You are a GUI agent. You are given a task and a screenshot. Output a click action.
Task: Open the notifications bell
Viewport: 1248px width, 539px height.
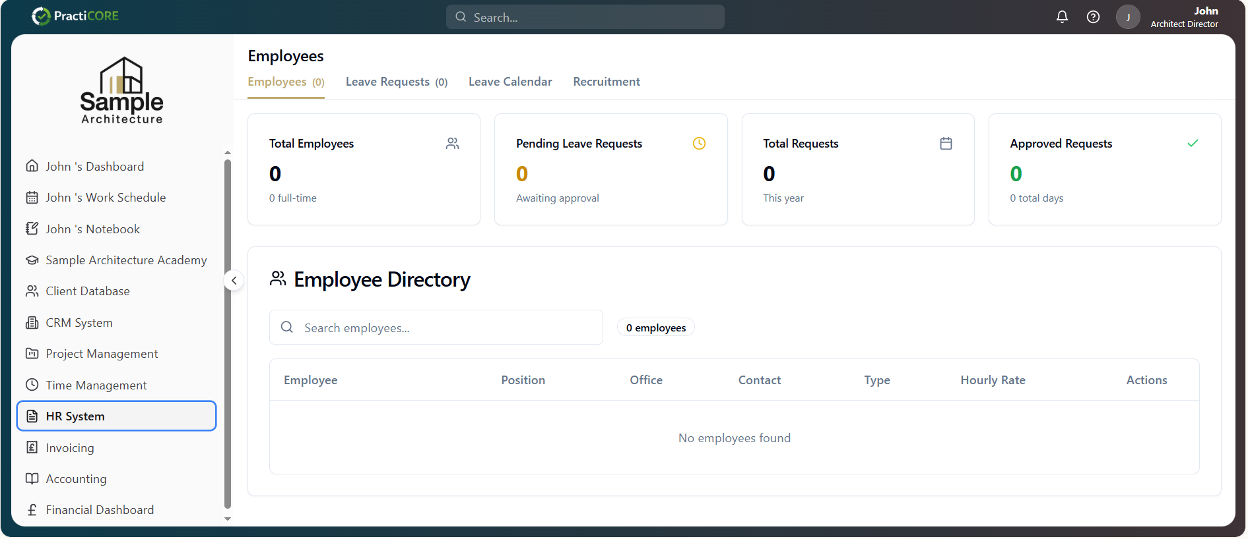[1062, 17]
